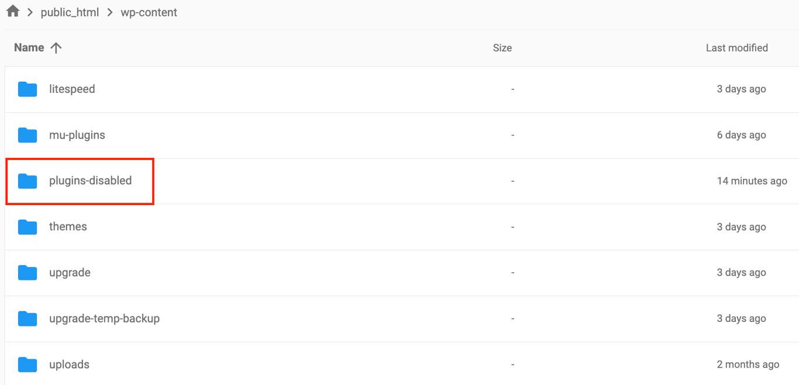Open the litespeed folder icon

click(x=27, y=89)
